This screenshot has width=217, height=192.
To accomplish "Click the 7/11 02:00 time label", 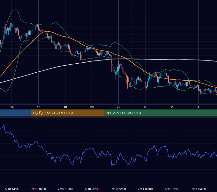I will (x=172, y=189).
